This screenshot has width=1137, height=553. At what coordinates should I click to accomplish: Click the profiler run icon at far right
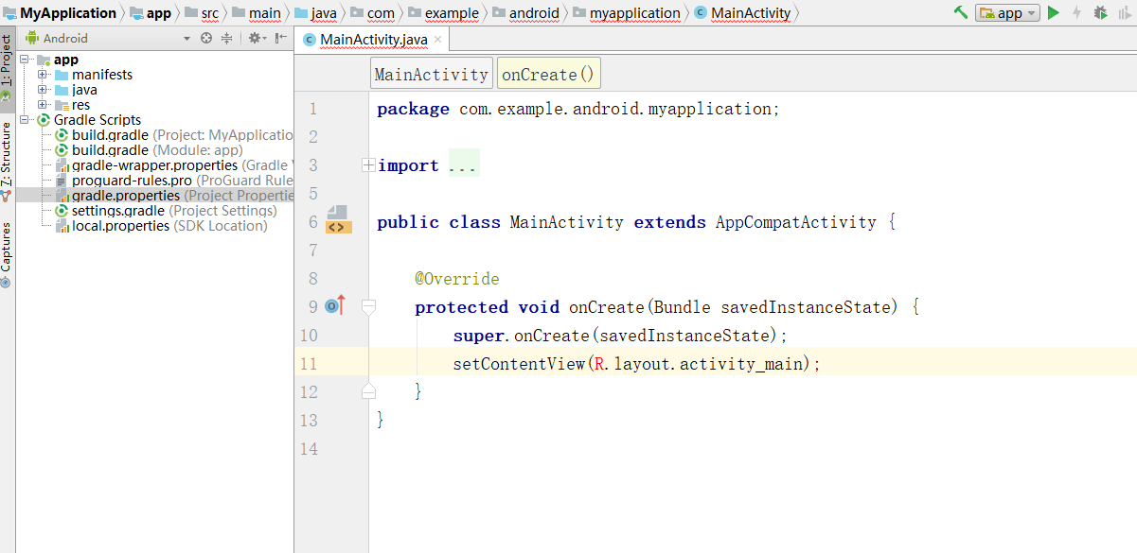click(1127, 13)
